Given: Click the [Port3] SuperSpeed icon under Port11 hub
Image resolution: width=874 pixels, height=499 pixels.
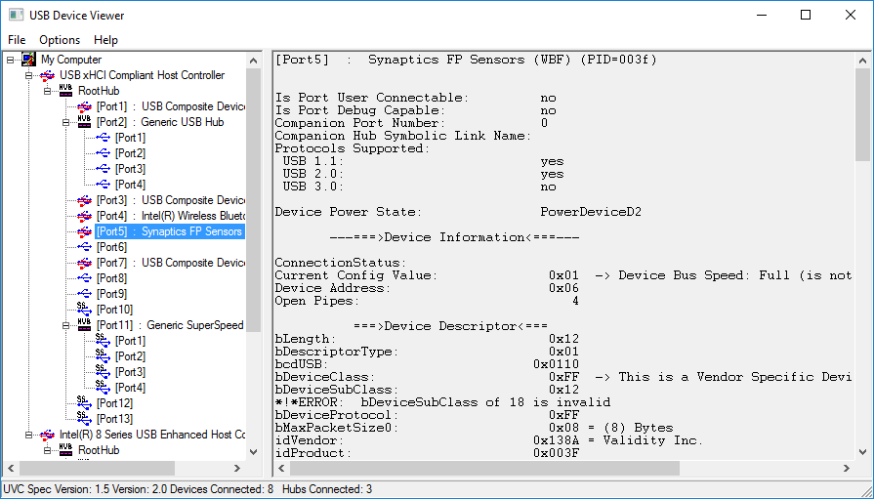Looking at the screenshot, I should pos(103,371).
